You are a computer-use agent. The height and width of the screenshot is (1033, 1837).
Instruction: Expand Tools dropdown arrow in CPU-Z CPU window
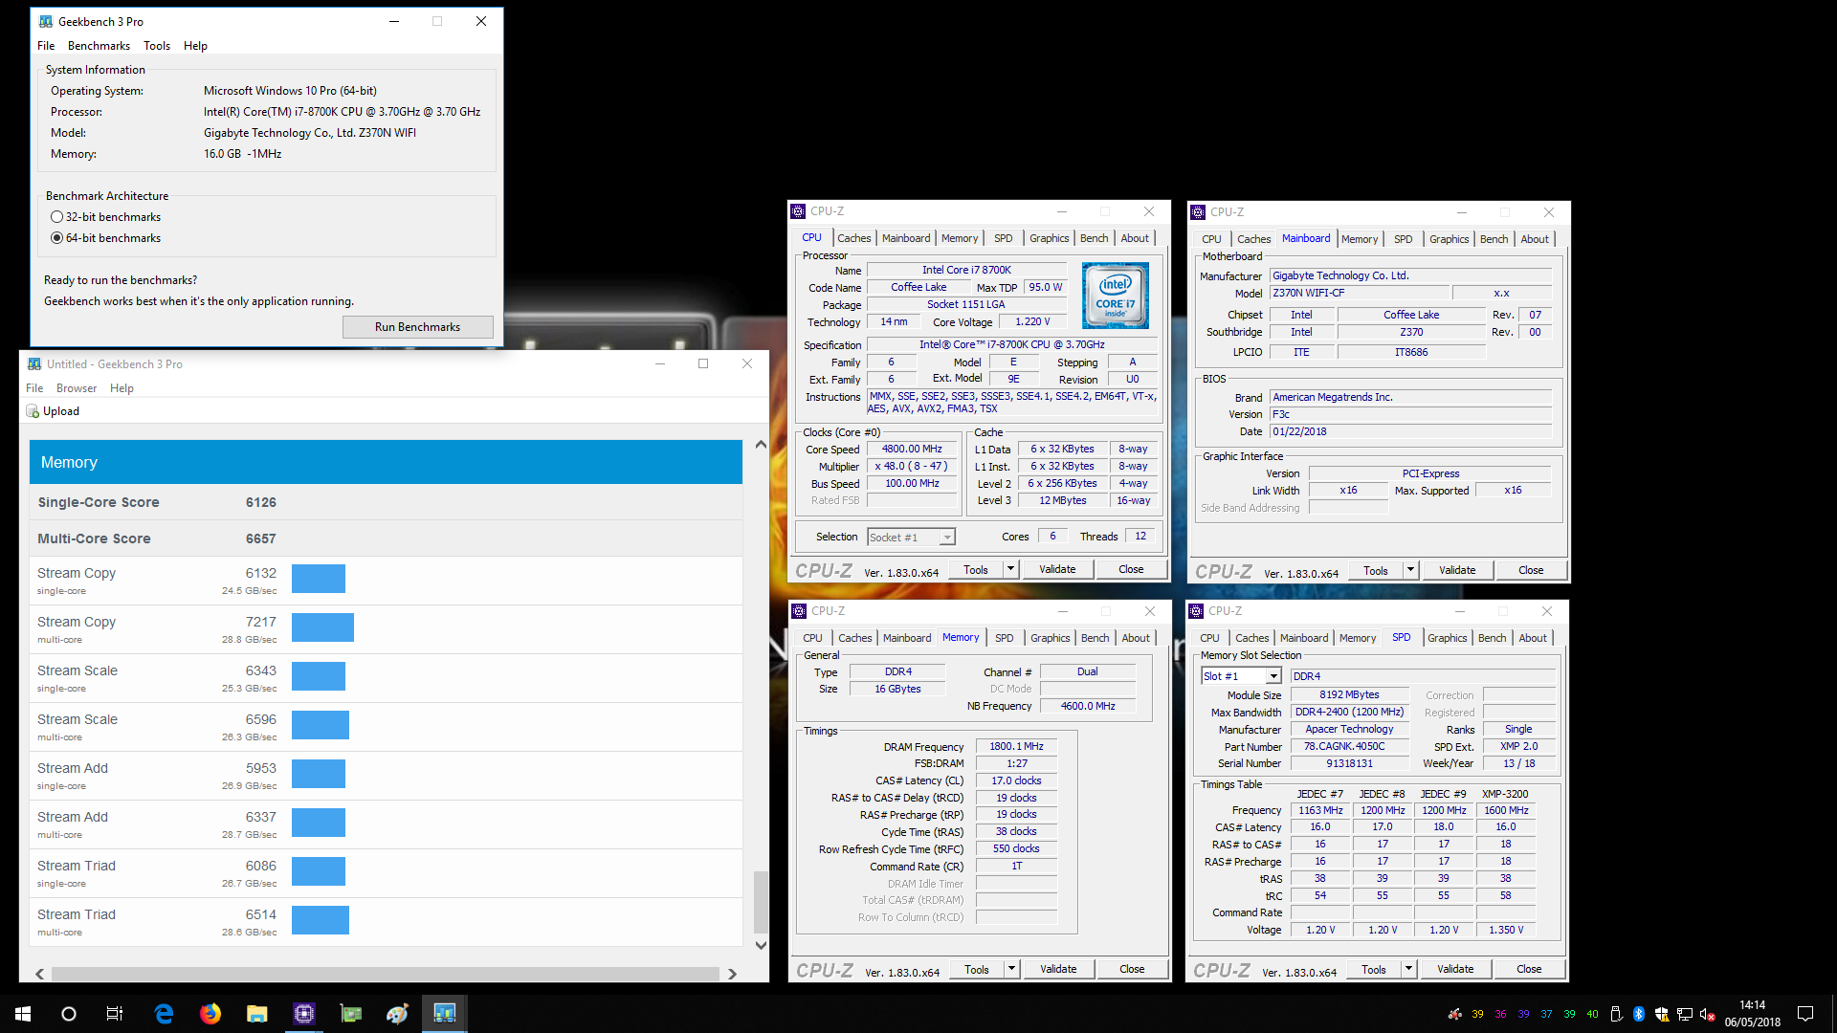tap(1010, 569)
